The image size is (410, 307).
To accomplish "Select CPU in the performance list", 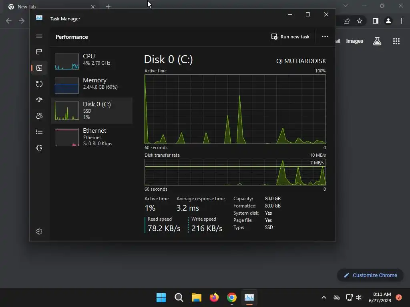I will (92, 61).
